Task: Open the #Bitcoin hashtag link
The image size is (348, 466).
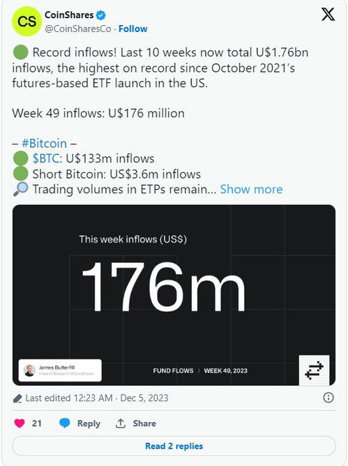Action: 44,143
